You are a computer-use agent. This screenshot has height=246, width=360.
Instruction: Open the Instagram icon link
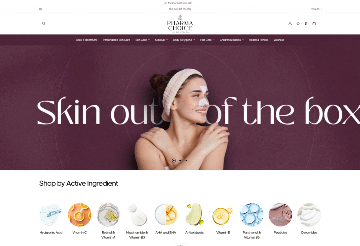41,9
